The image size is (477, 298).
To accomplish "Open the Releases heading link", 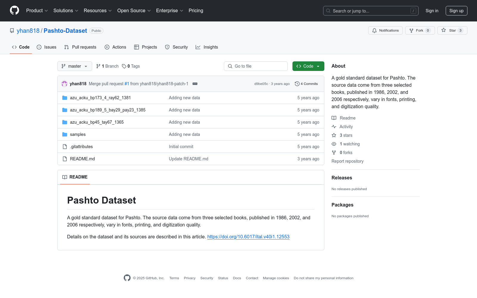I will click(x=342, y=178).
